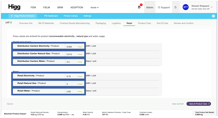Click the Higg logo

pos(14,7)
